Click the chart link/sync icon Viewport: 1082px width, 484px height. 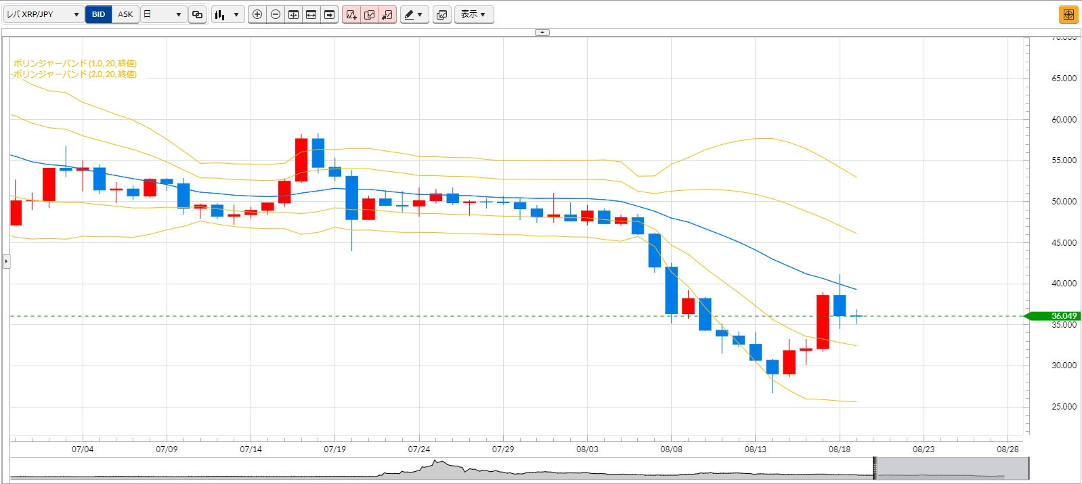pos(197,14)
